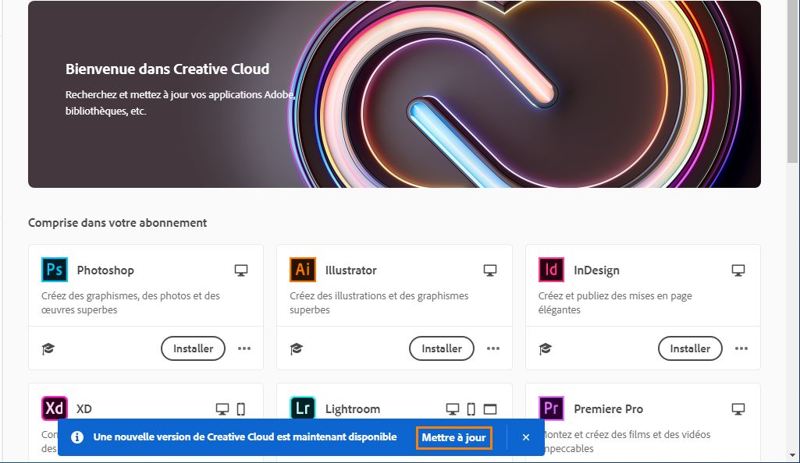Click Illustrator's desktop platform icon

(x=490, y=270)
